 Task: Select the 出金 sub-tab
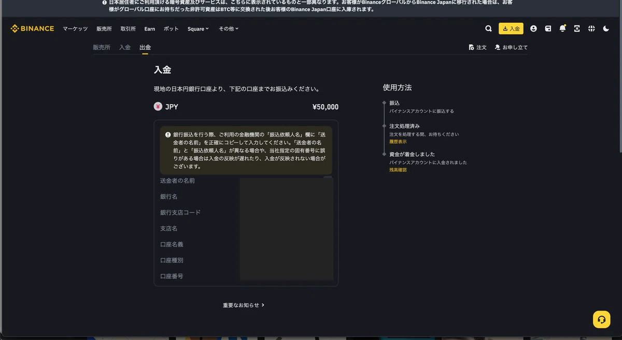tap(145, 48)
